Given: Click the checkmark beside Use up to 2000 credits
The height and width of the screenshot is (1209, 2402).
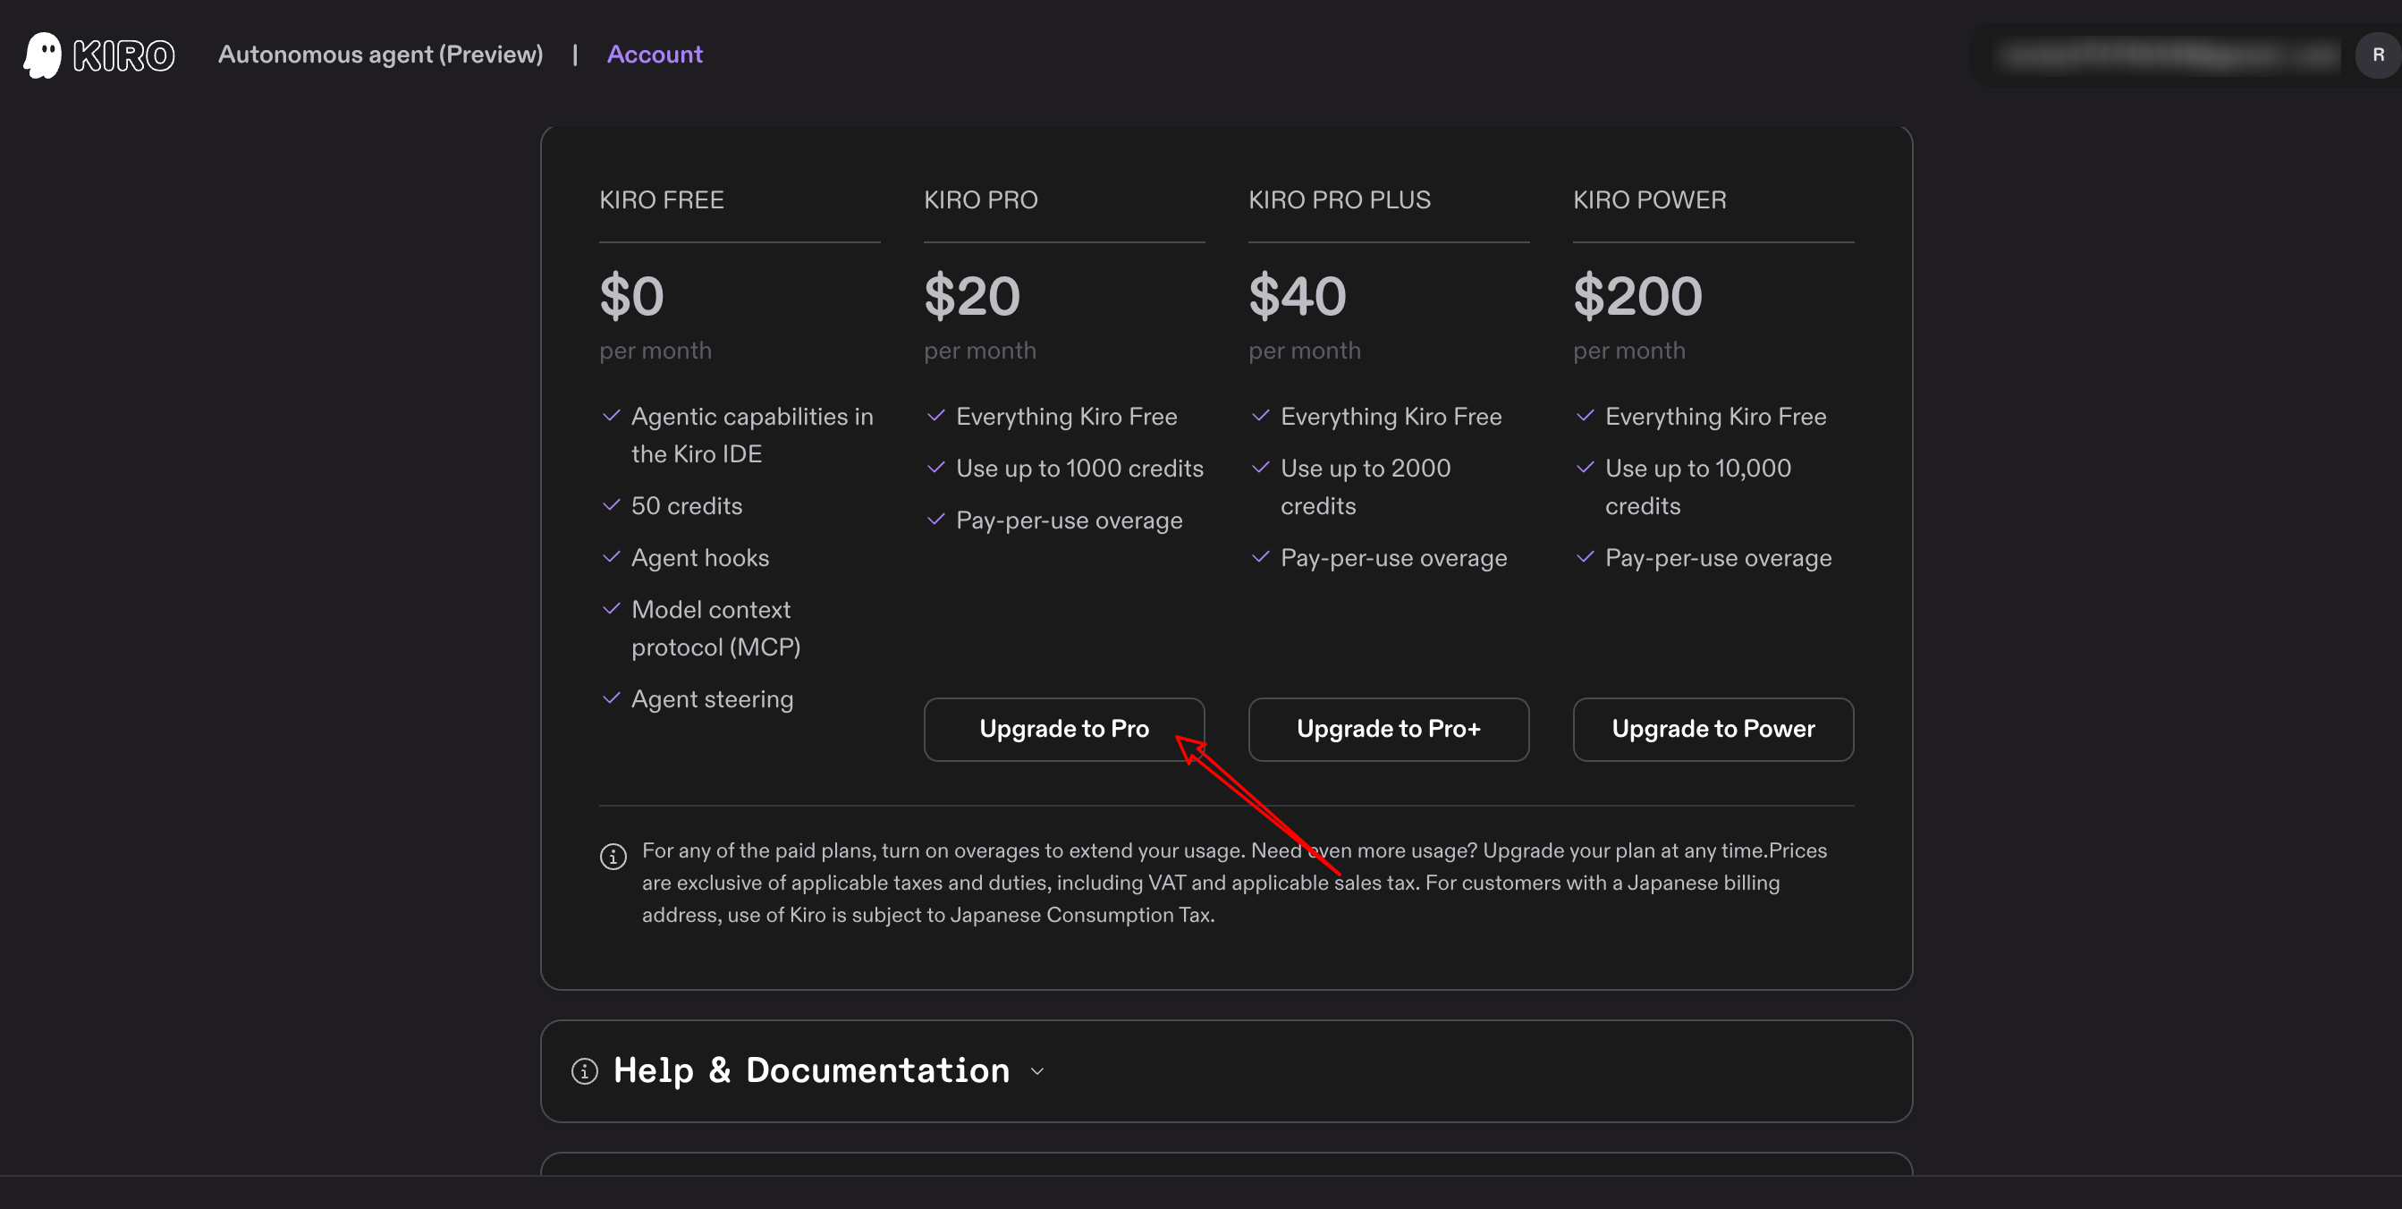Looking at the screenshot, I should tap(1261, 467).
